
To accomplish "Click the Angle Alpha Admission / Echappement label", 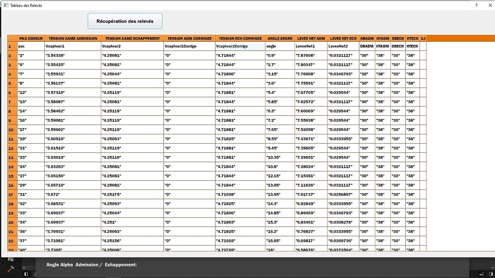I will (91, 265).
